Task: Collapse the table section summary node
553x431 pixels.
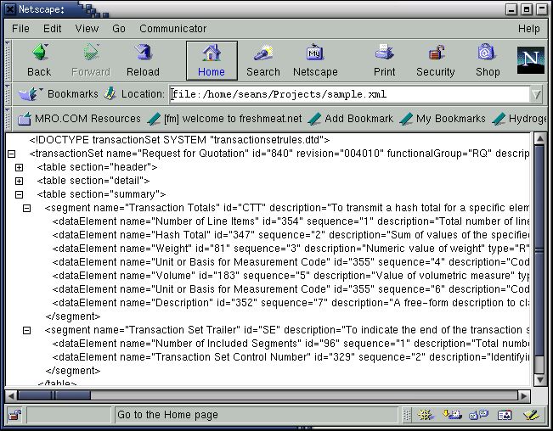Action: point(19,195)
